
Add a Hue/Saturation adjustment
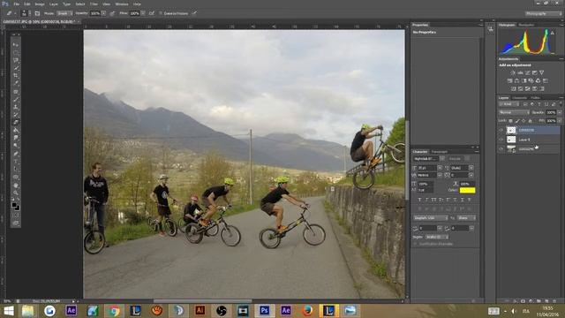click(x=509, y=80)
